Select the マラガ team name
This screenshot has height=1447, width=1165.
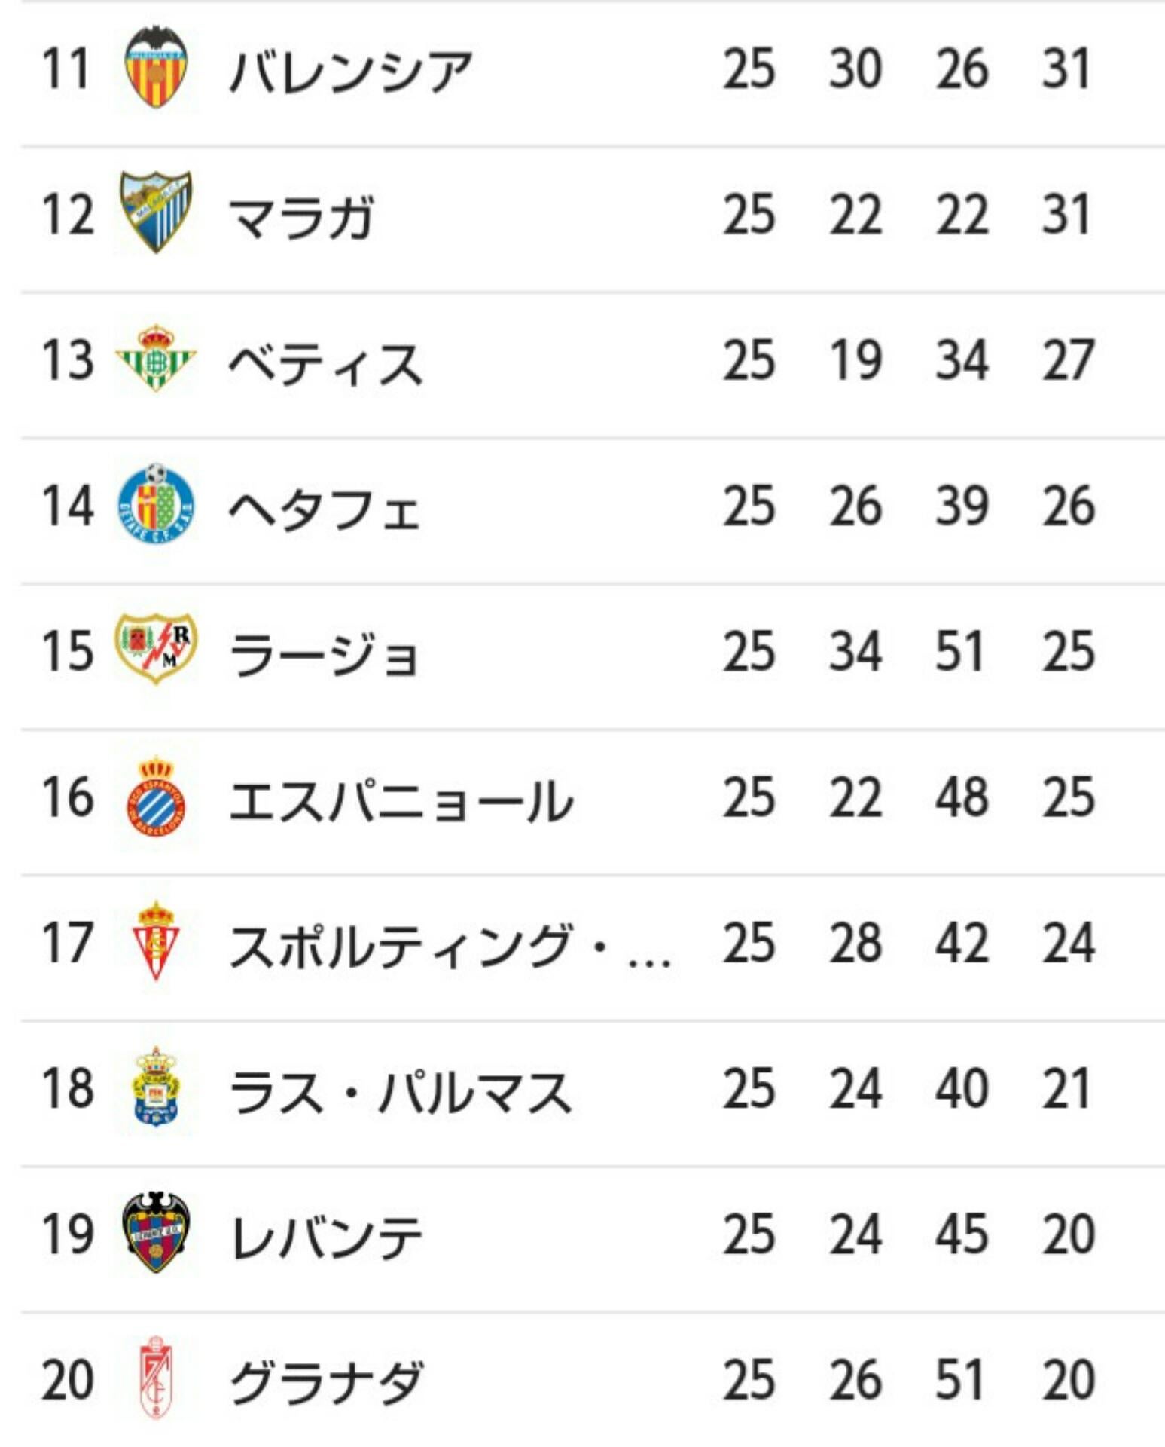coord(301,217)
